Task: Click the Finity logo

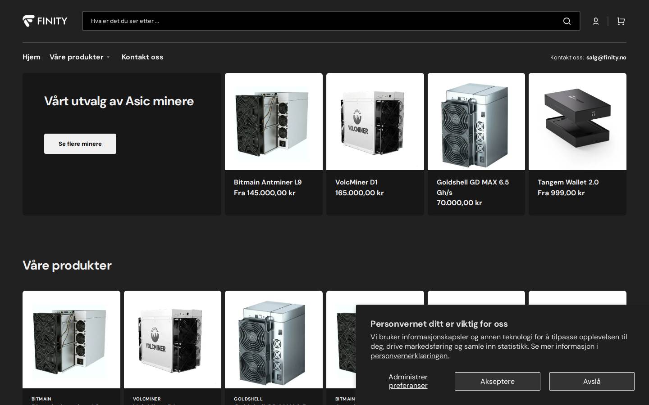Action: point(45,21)
